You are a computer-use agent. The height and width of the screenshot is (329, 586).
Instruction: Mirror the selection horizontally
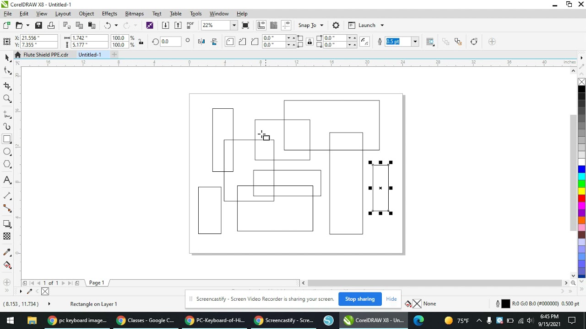point(201,42)
